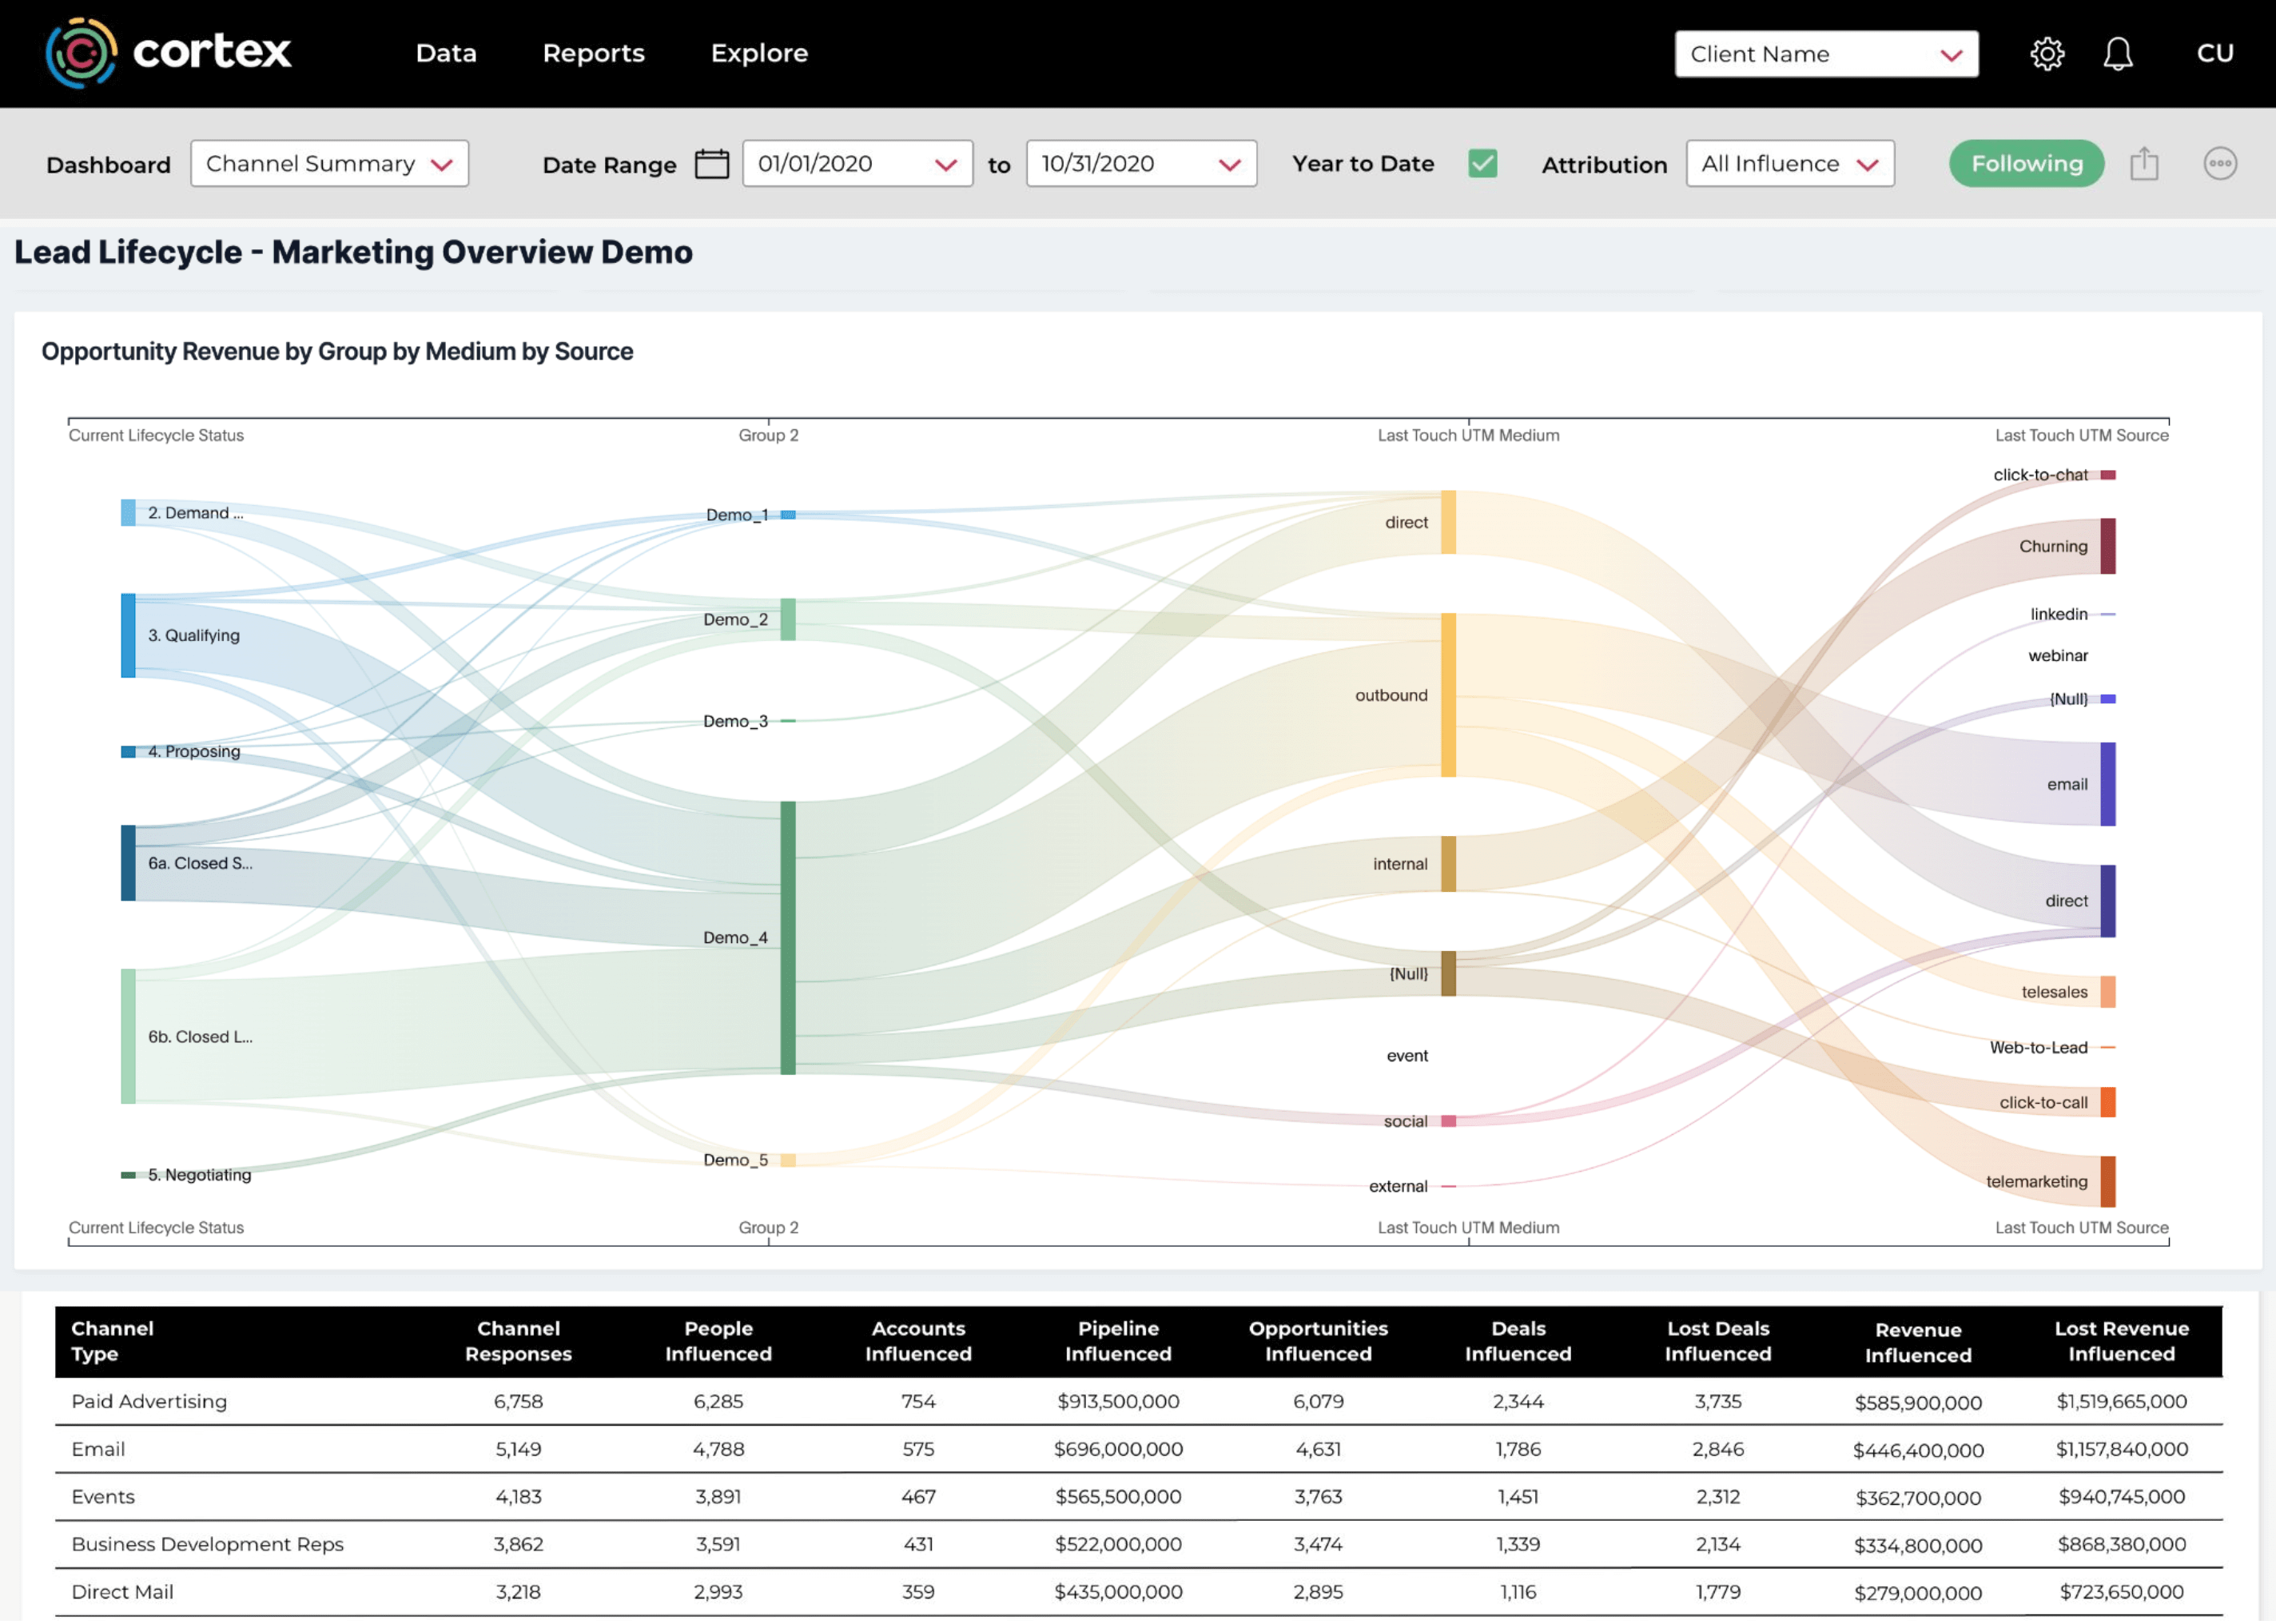Open the Explore menu
The height and width of the screenshot is (1624, 2276).
point(759,54)
